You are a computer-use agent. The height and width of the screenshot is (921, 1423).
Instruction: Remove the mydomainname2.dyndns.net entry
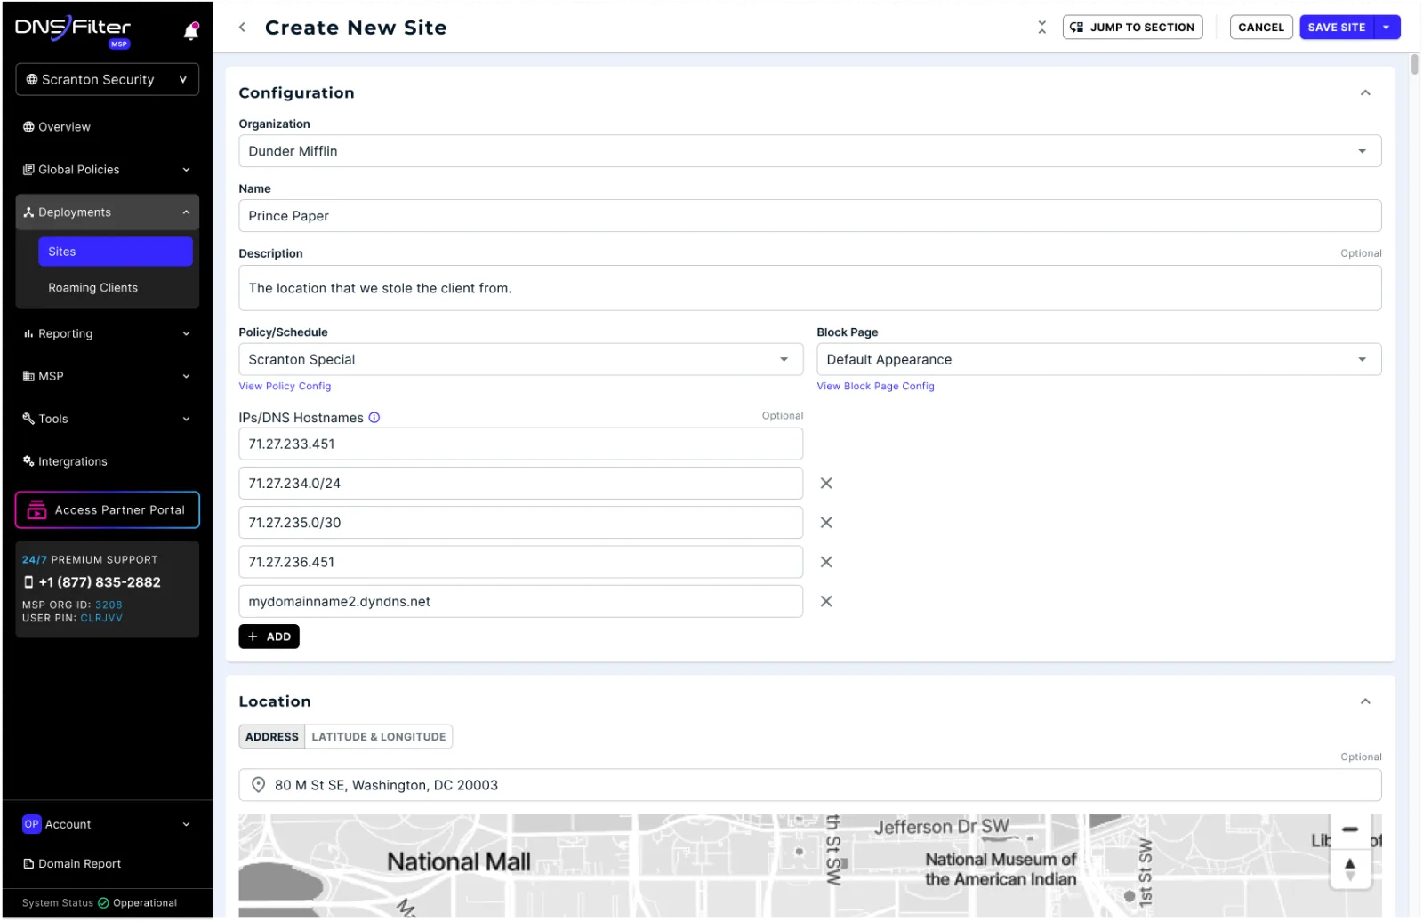pos(826,602)
